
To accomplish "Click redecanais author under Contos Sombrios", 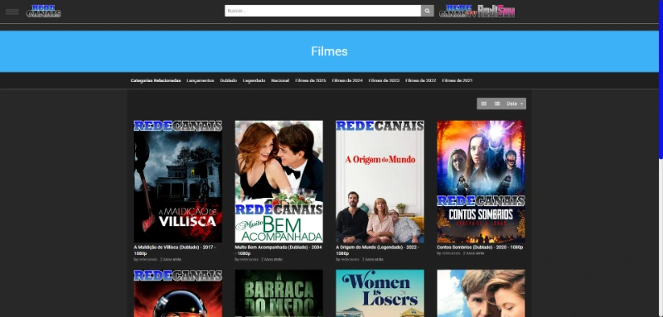I will tap(451, 253).
